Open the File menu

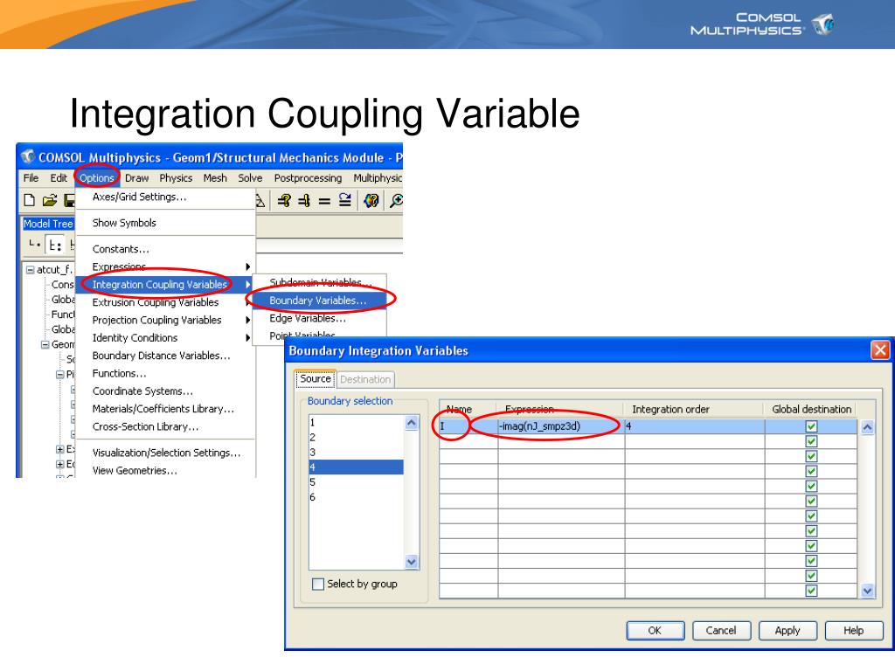(x=31, y=178)
